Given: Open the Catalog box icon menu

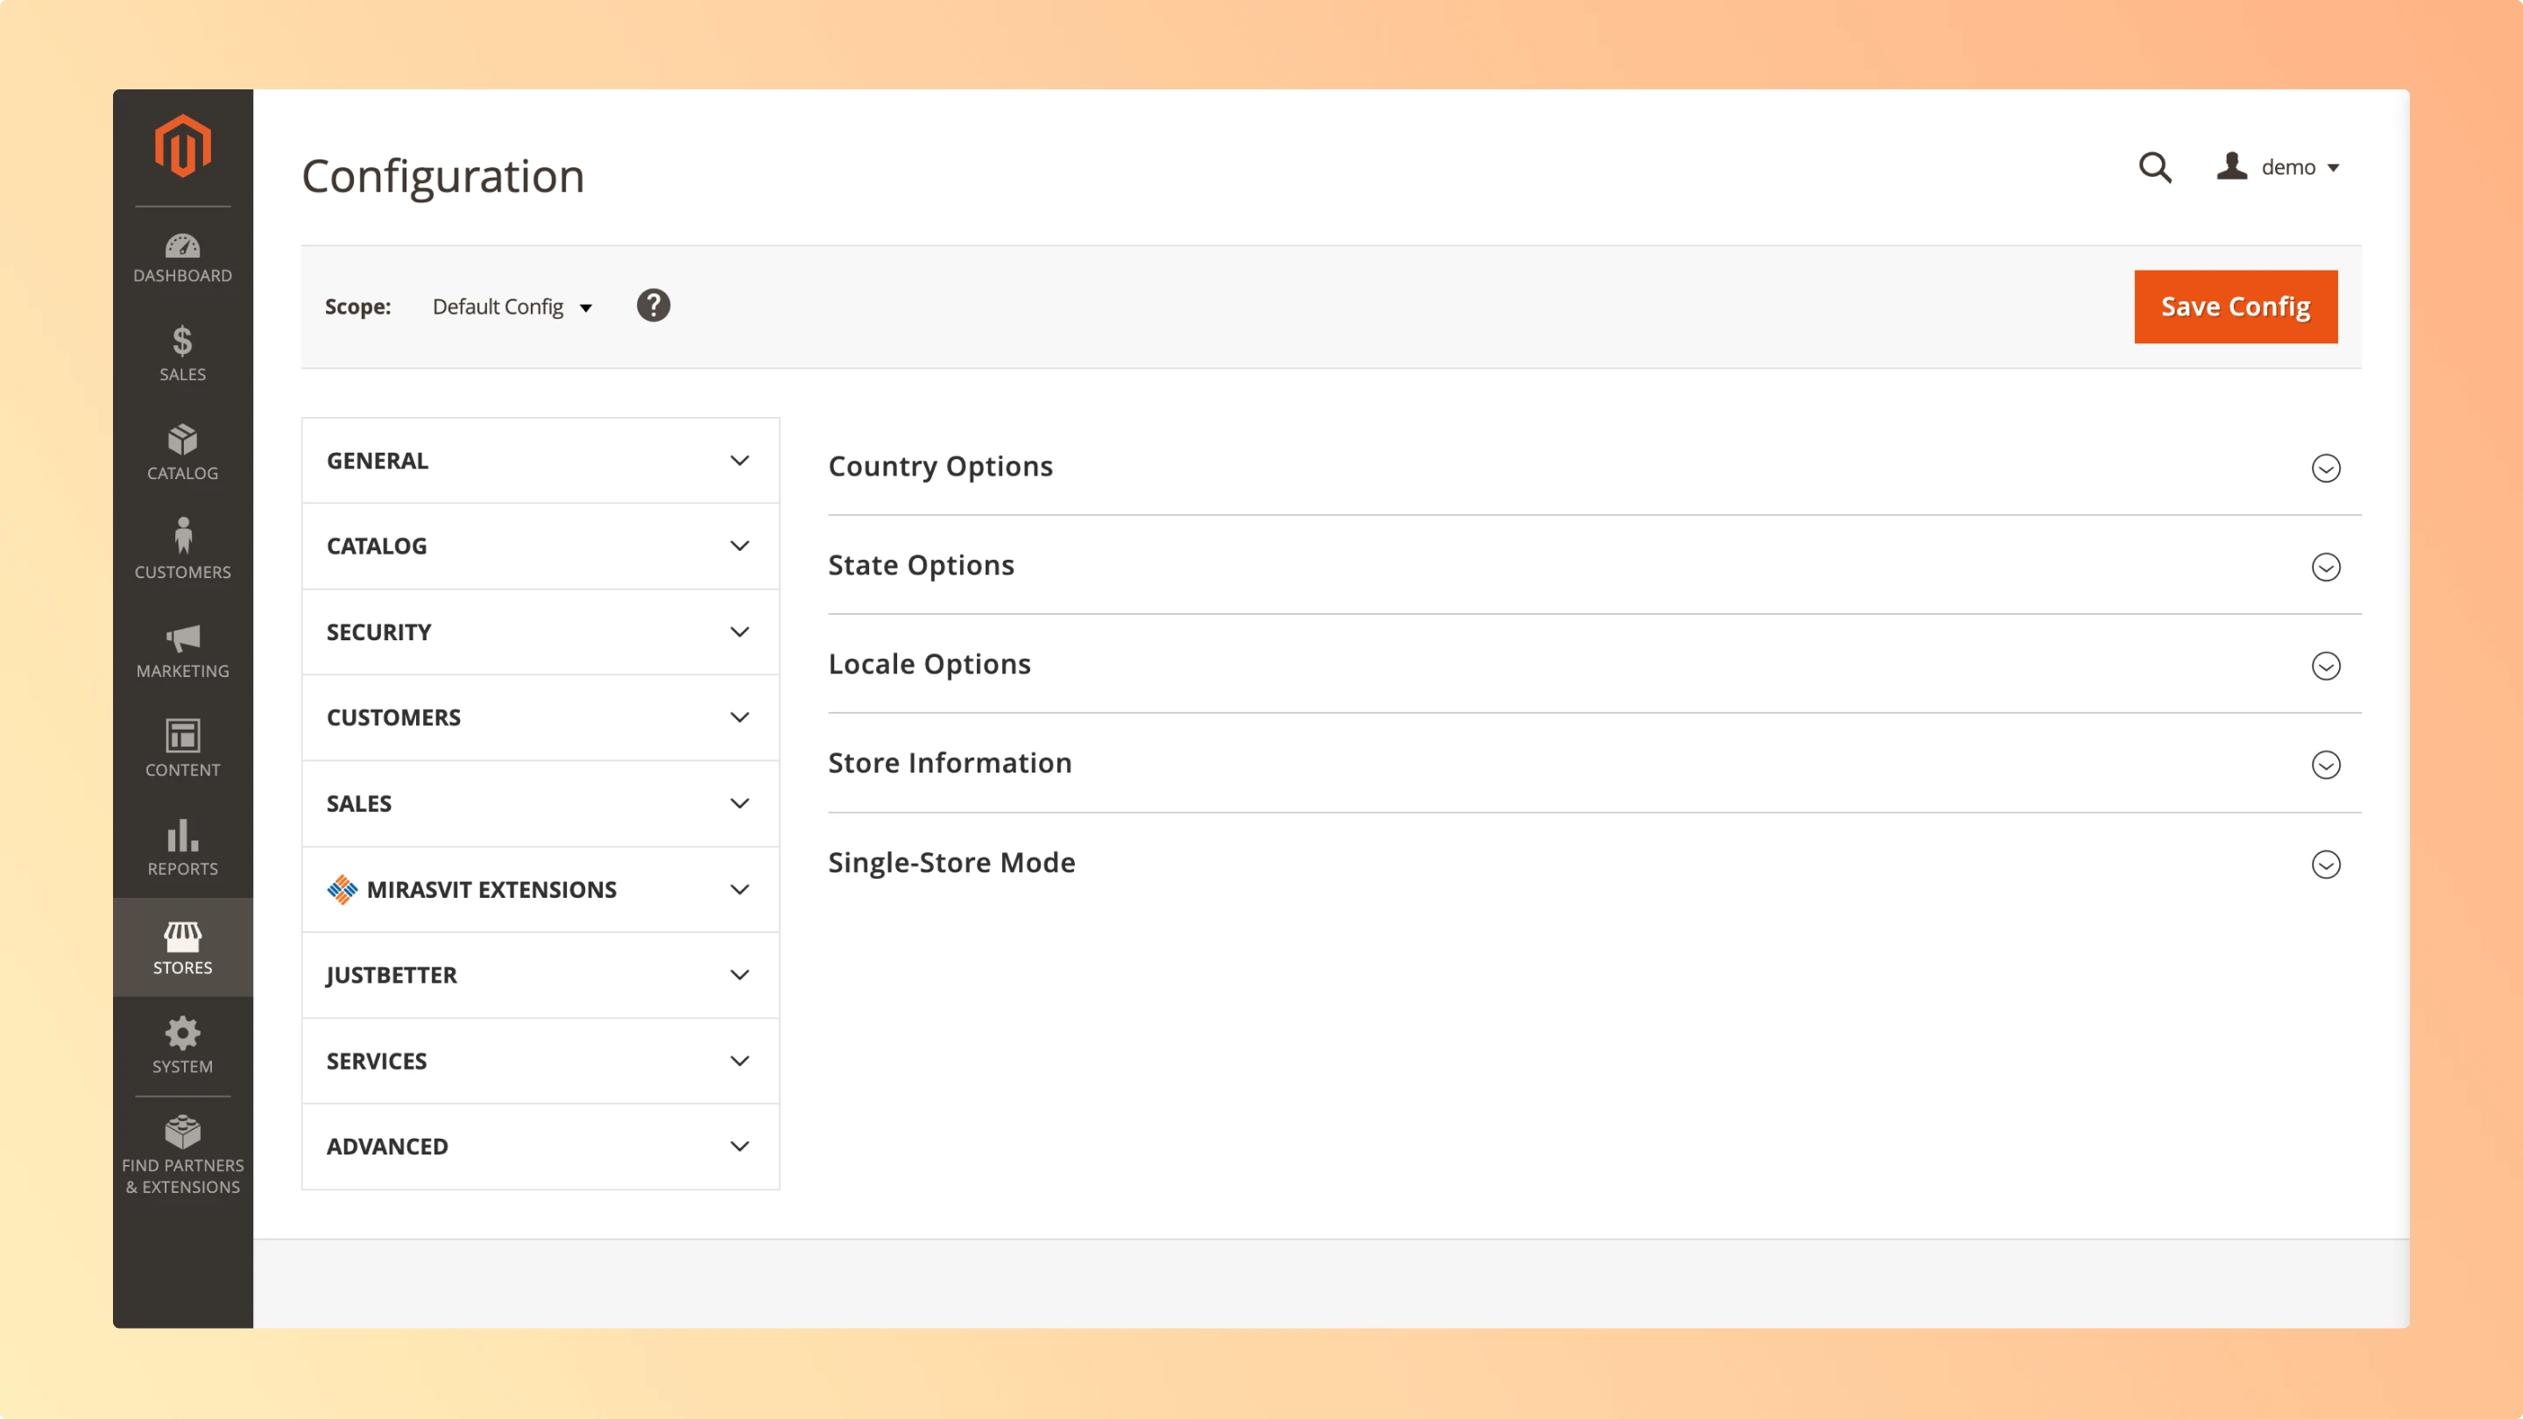Looking at the screenshot, I should click(182, 453).
